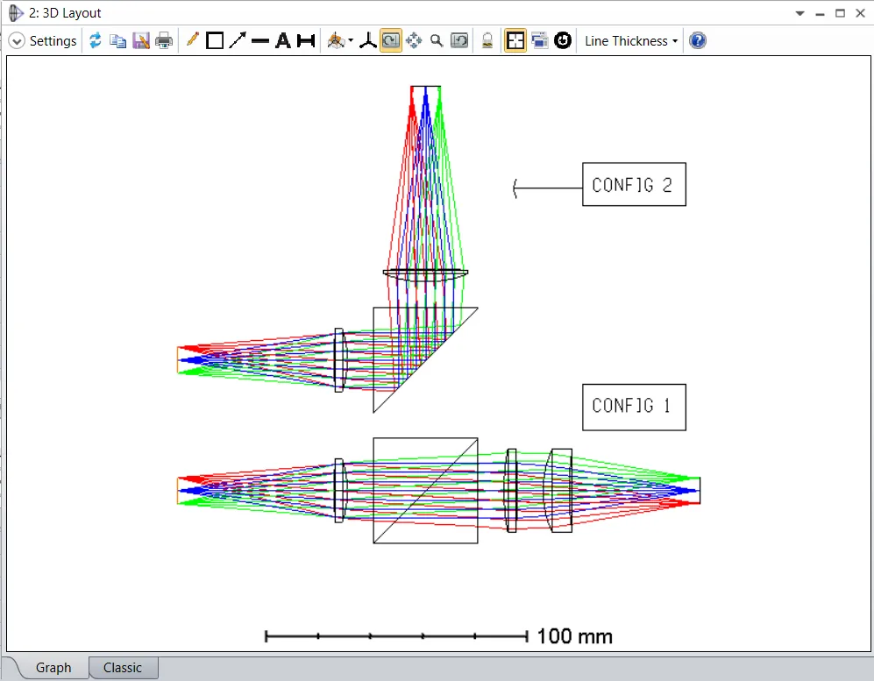Open the Line Thickness dropdown
The image size is (874, 681).
coord(631,41)
